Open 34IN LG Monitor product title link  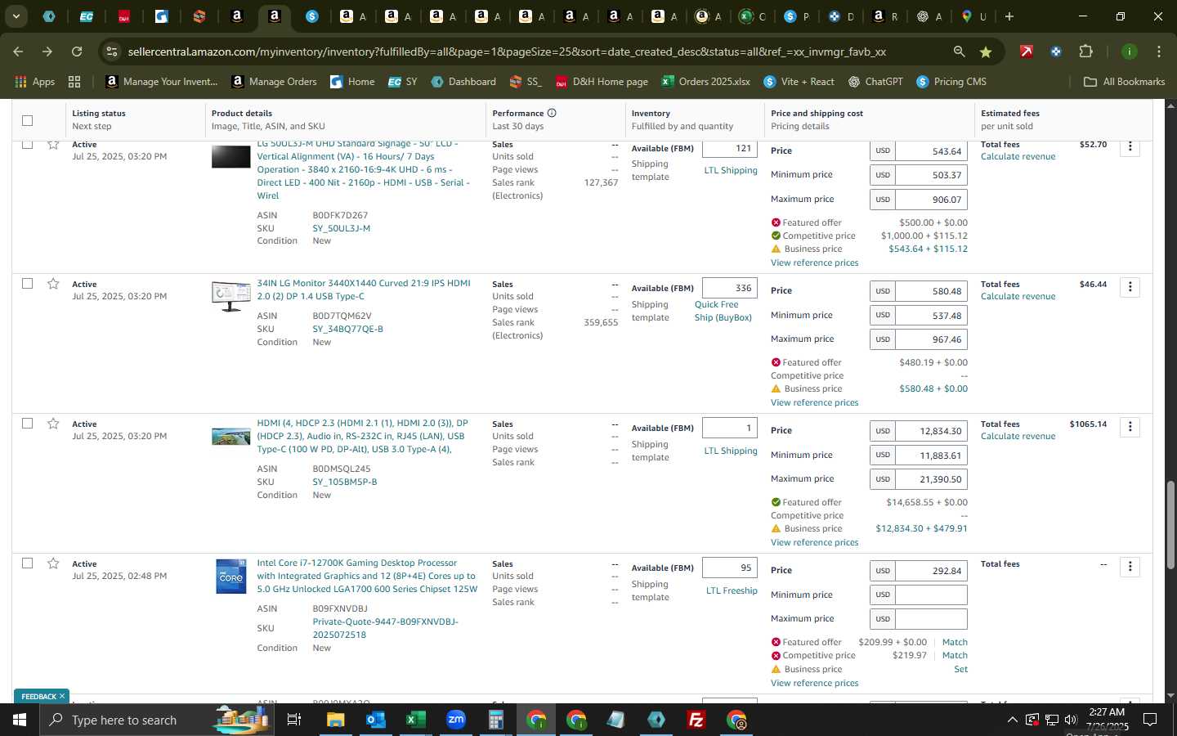click(364, 289)
